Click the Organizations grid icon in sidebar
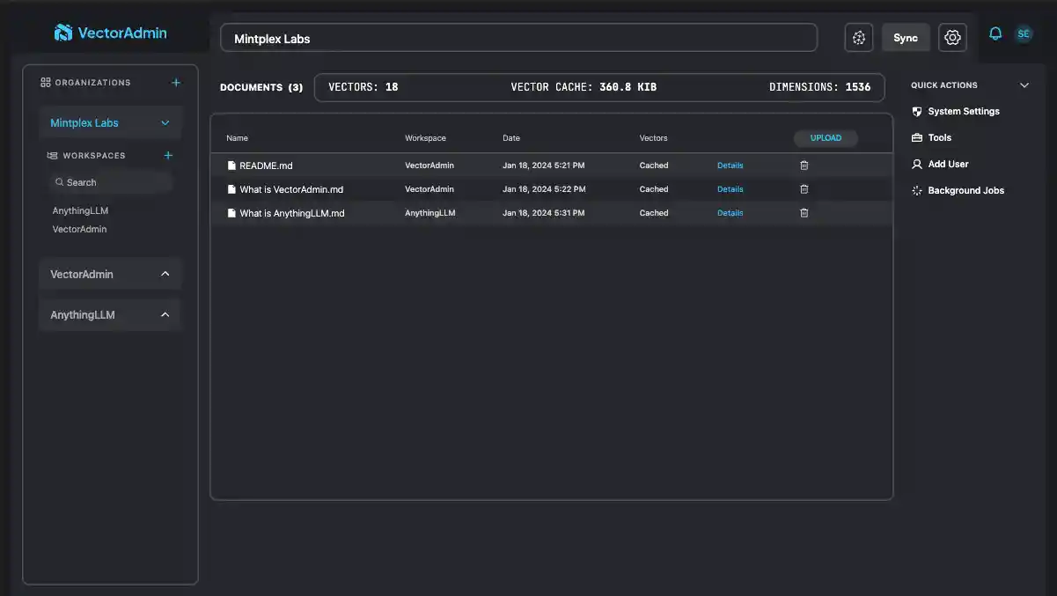The width and height of the screenshot is (1057, 596). [x=44, y=82]
